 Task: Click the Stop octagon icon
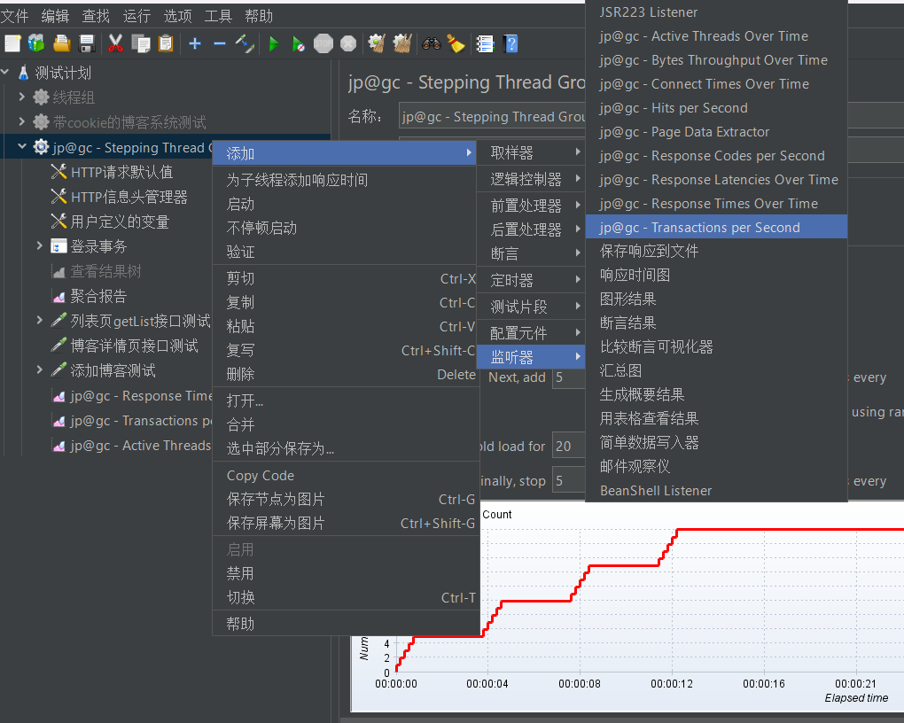[323, 43]
